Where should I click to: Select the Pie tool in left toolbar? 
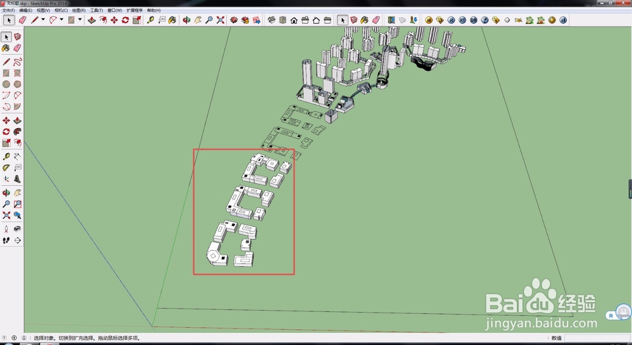(17, 107)
